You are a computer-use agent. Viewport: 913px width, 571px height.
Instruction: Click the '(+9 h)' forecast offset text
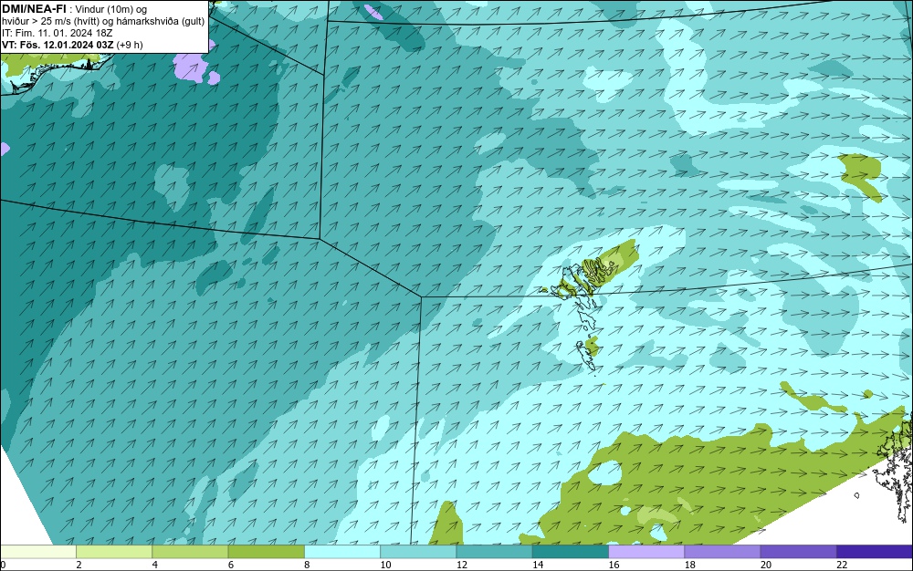pos(130,45)
